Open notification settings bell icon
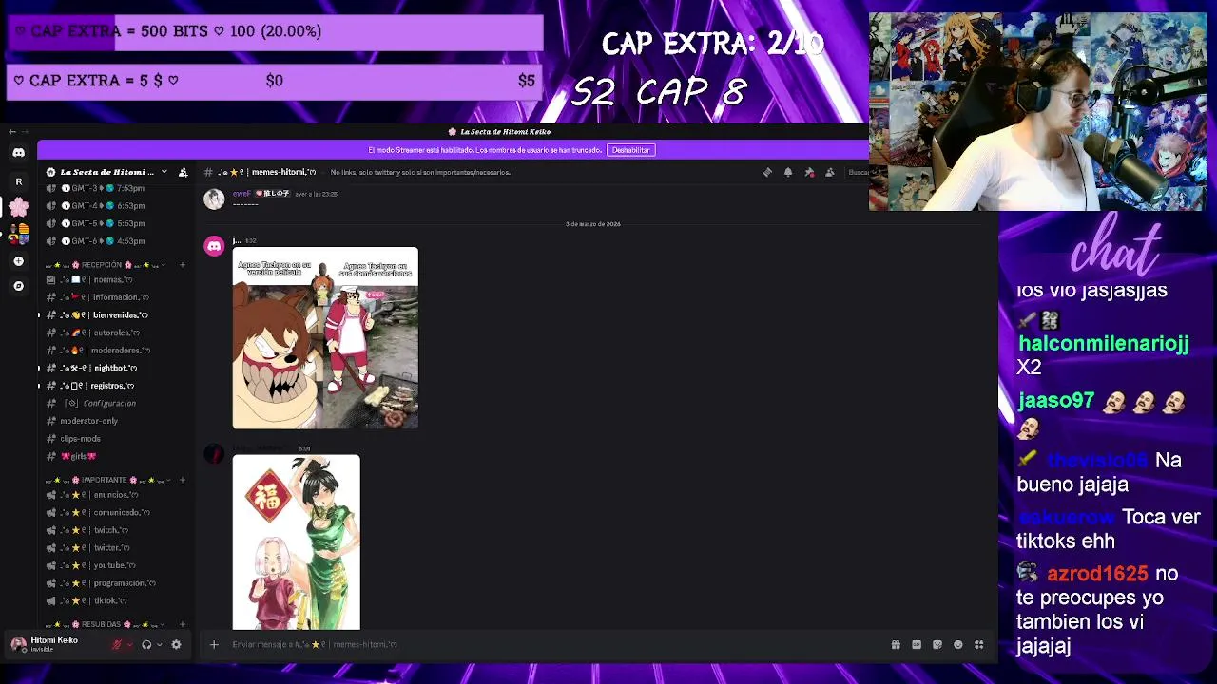The image size is (1217, 684). click(788, 172)
